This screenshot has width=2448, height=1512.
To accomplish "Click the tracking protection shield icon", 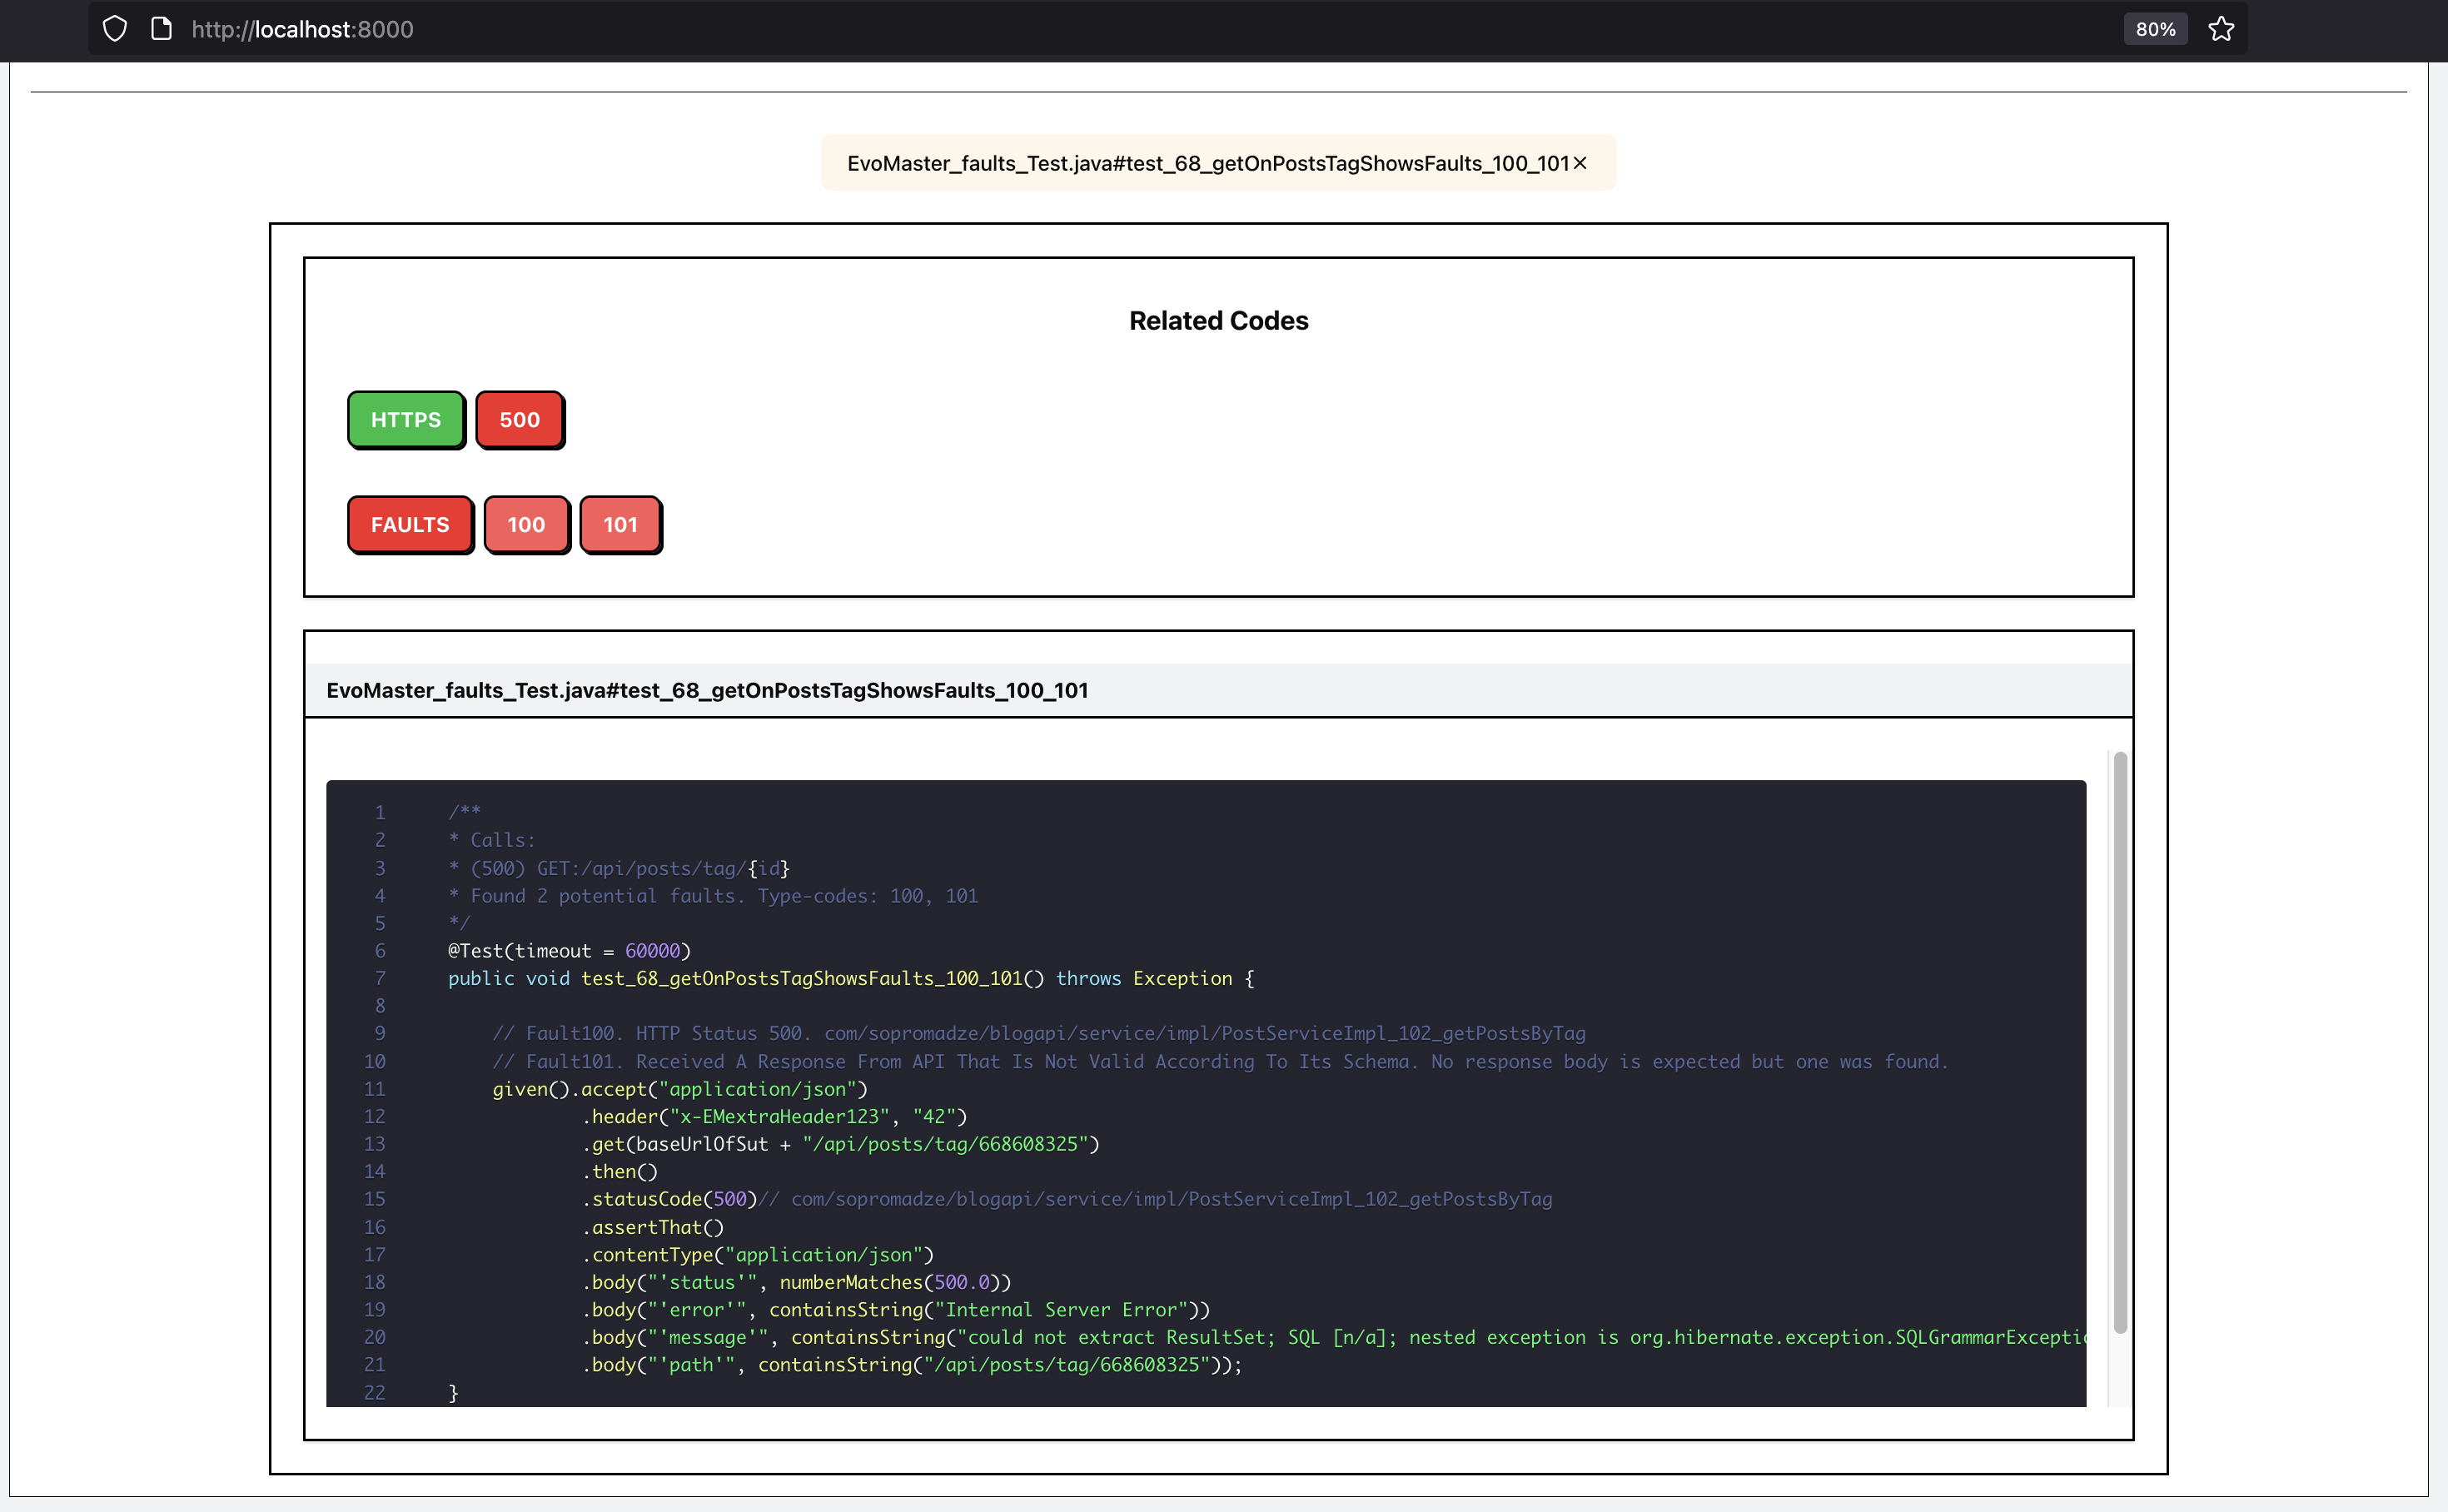I will [115, 29].
